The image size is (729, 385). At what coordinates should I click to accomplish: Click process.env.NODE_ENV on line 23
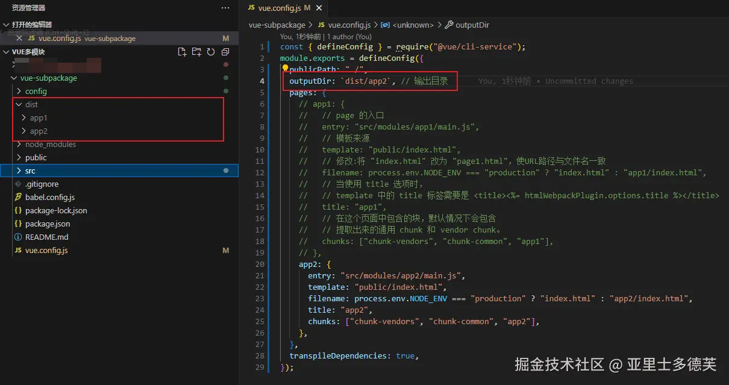(x=401, y=298)
